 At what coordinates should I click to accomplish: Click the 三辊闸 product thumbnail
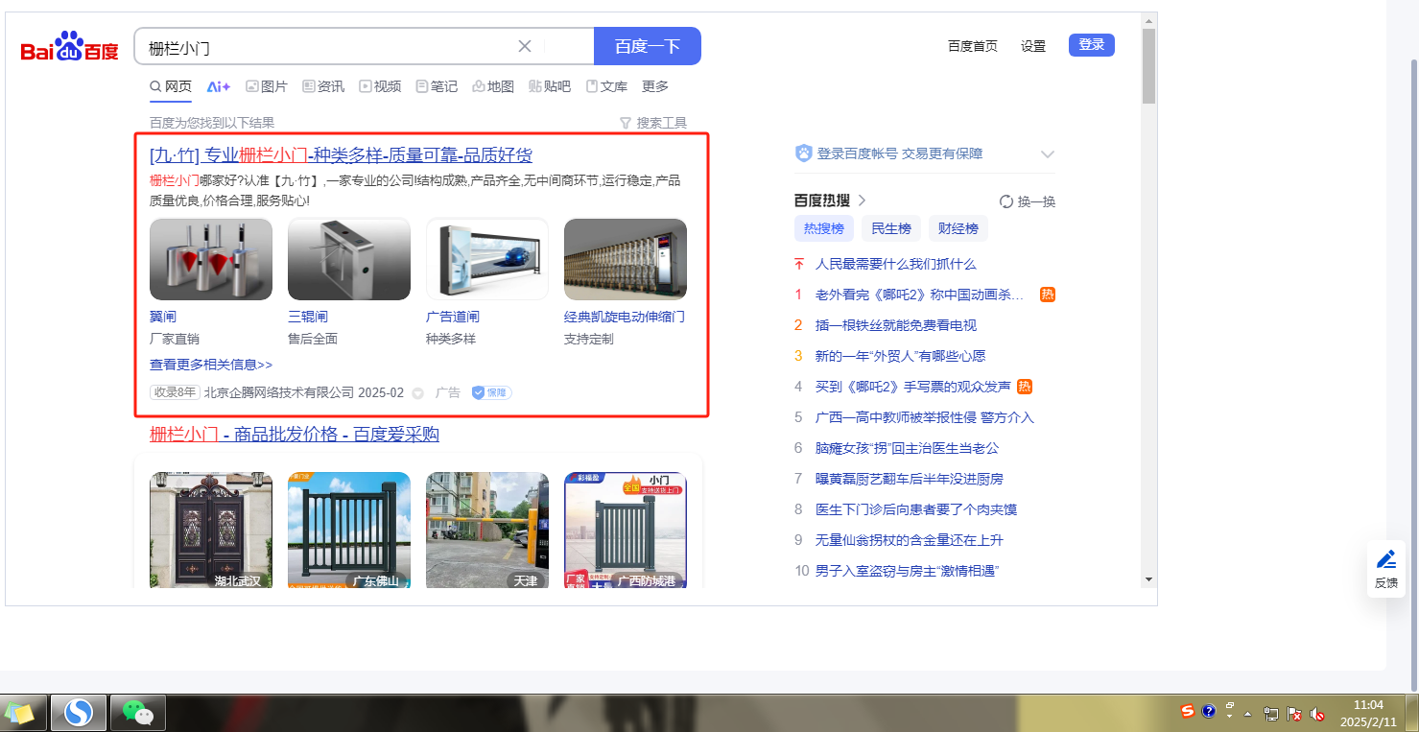pos(349,259)
